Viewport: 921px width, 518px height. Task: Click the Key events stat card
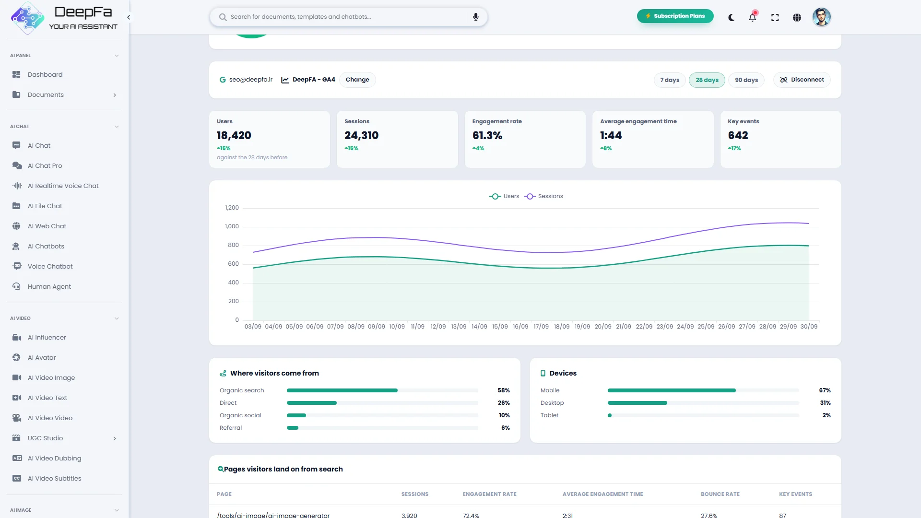(x=780, y=139)
